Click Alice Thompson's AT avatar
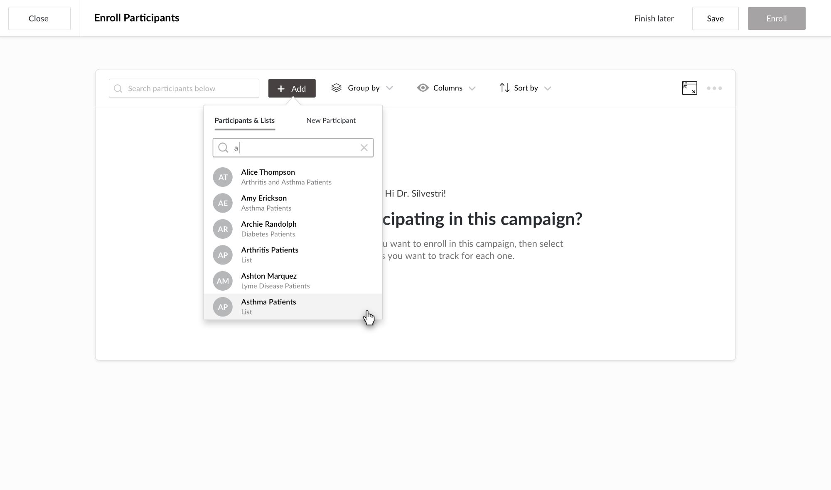This screenshot has width=831, height=490. point(223,177)
